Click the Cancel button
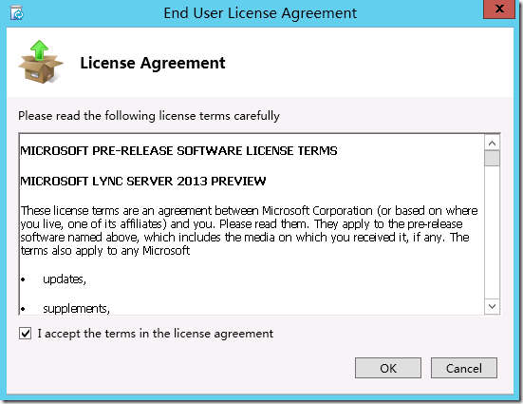 463,368
